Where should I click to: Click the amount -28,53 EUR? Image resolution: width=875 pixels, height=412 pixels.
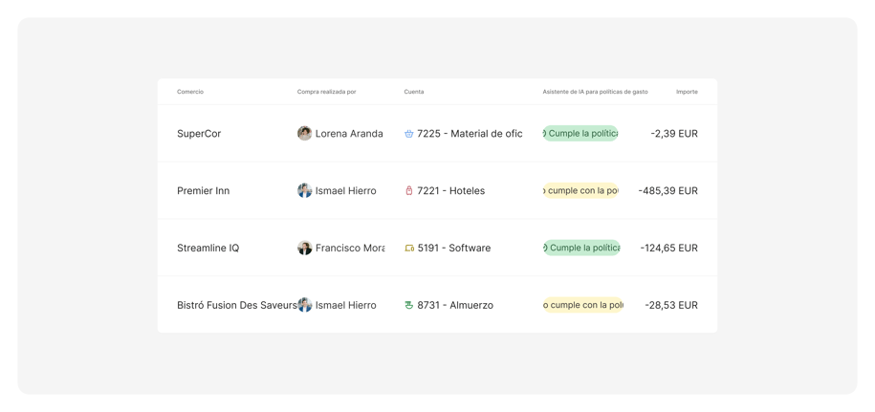(671, 305)
